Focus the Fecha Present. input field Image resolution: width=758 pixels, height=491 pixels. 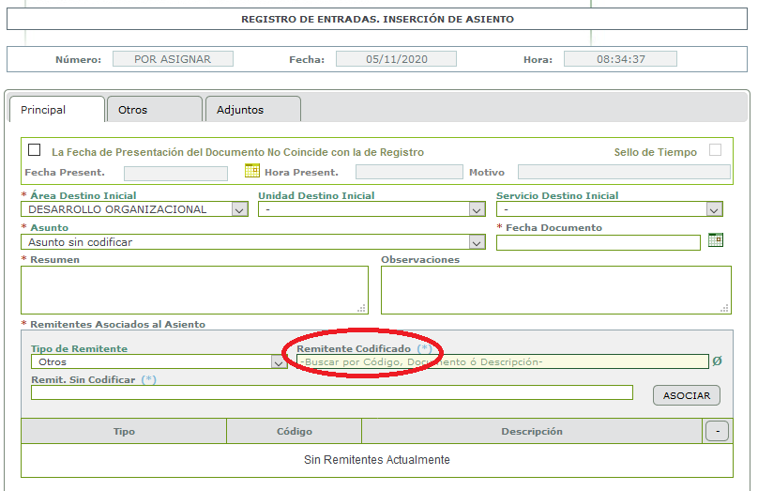pos(176,173)
